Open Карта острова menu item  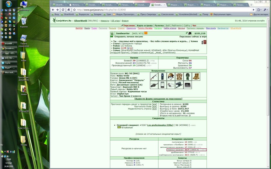[x=145, y=26]
